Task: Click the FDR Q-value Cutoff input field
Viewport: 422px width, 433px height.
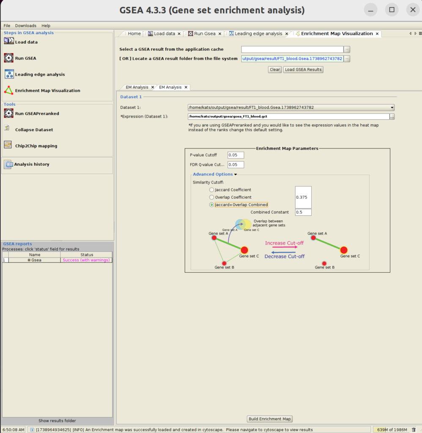Action: [236, 165]
